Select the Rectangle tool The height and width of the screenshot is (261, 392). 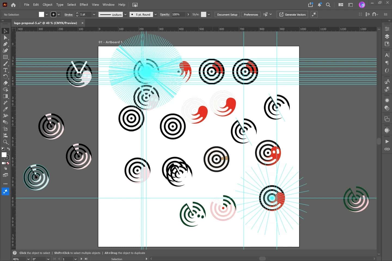click(5, 57)
